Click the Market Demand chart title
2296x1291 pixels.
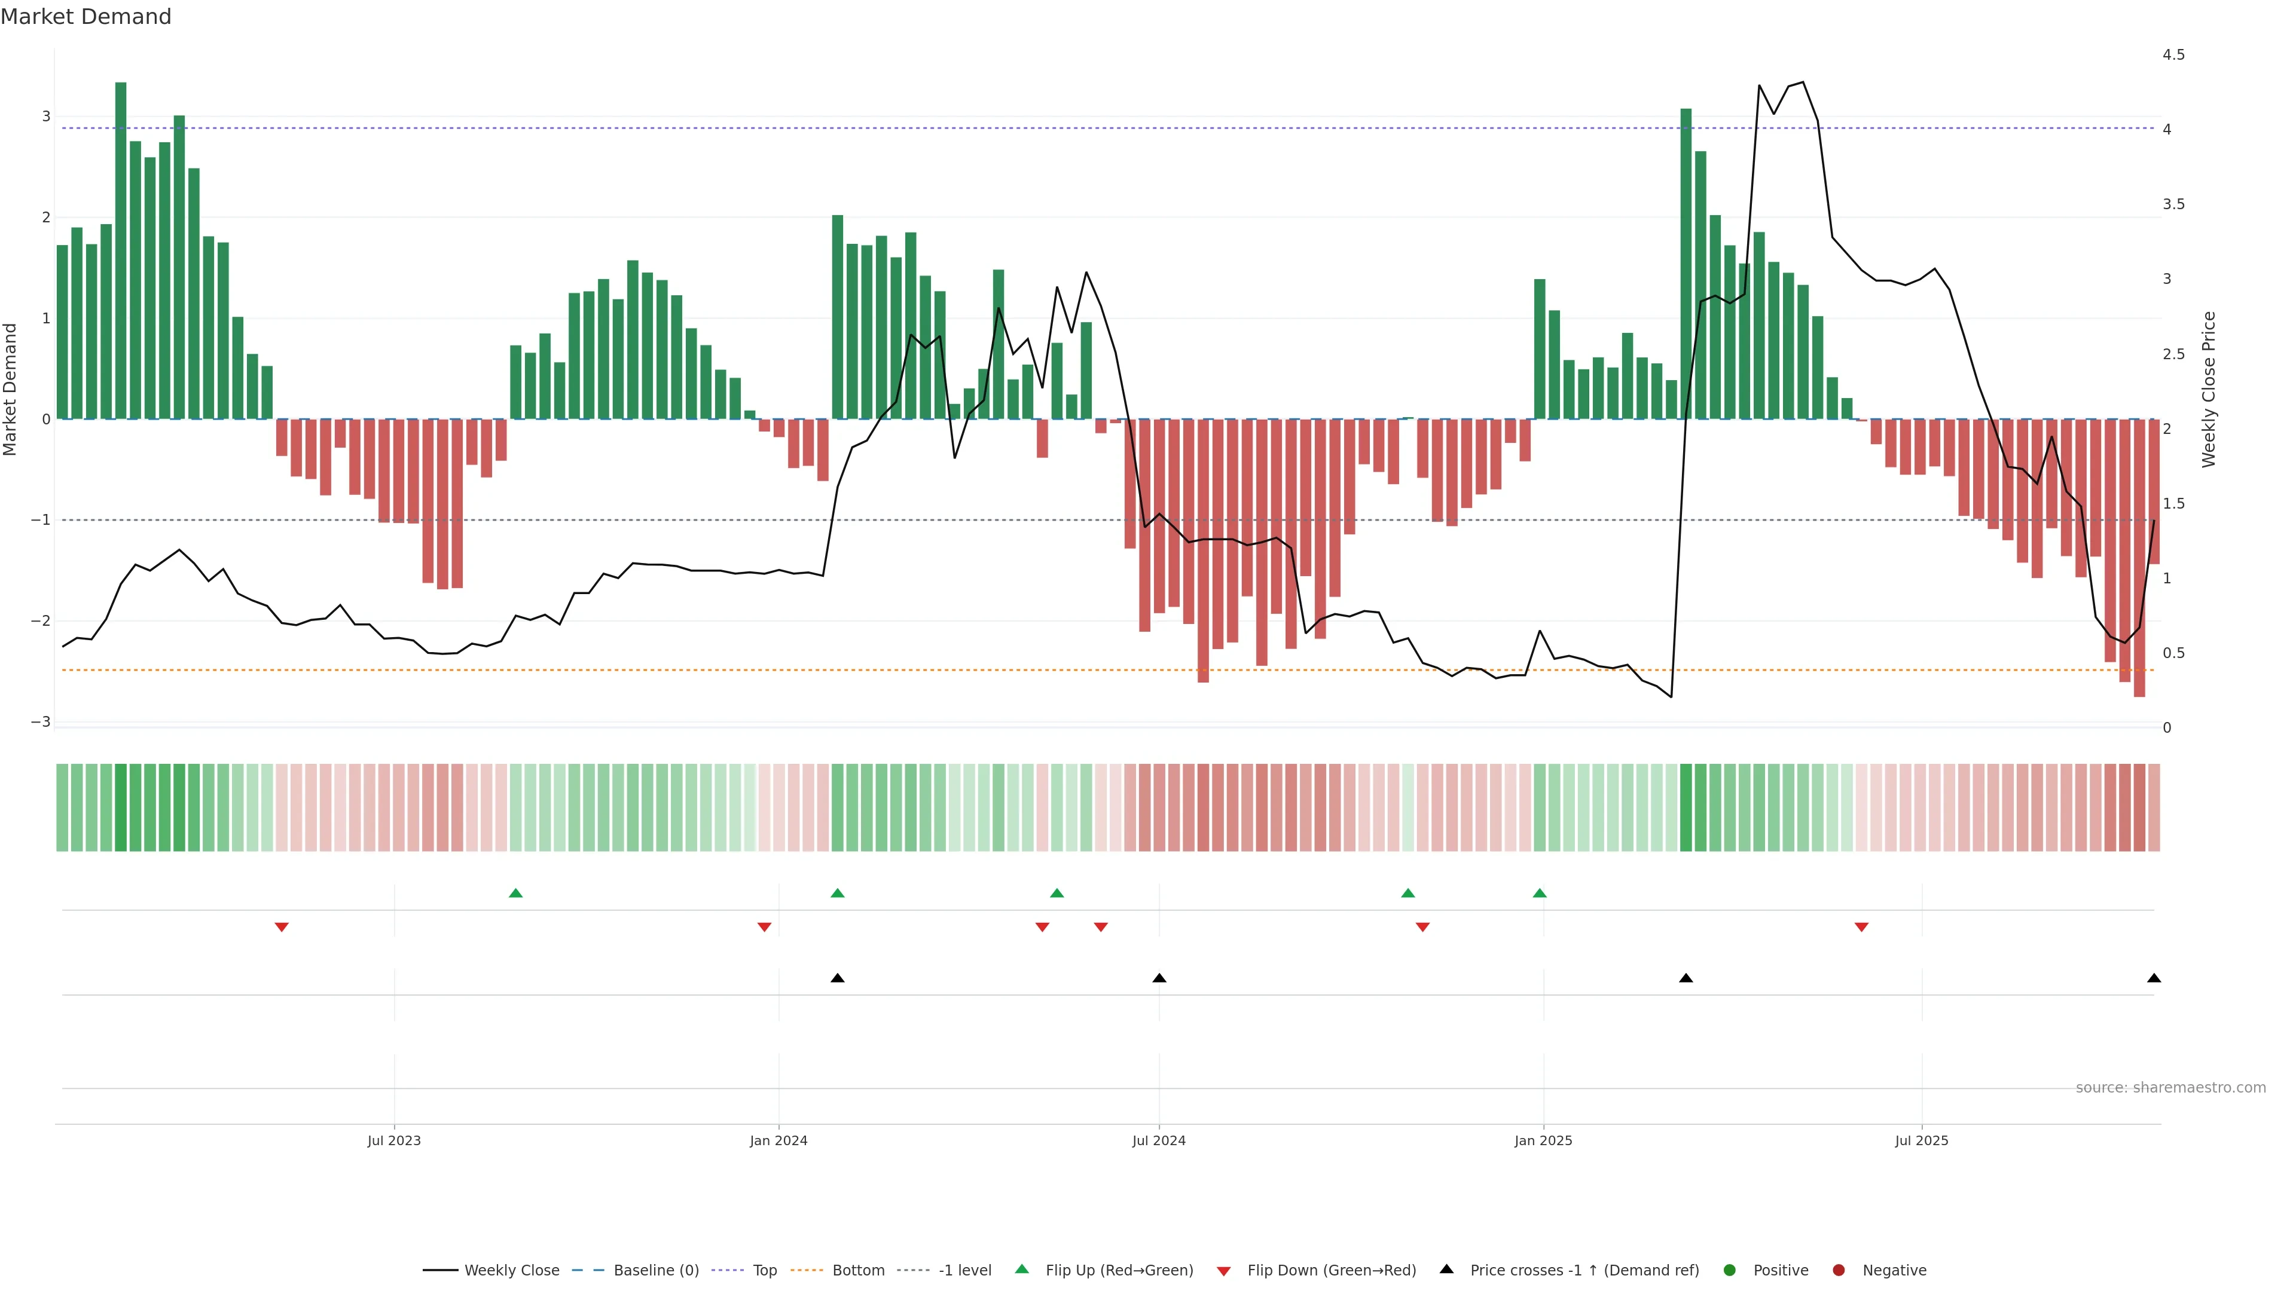(86, 17)
